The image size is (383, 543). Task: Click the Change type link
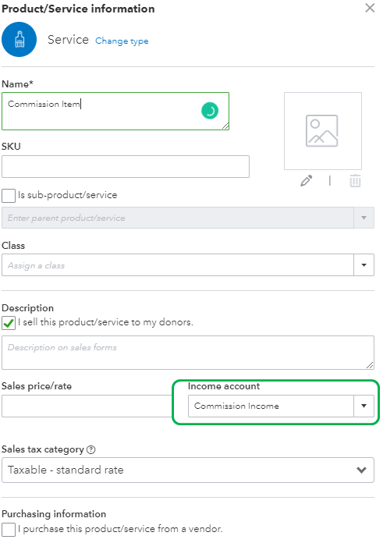(122, 41)
